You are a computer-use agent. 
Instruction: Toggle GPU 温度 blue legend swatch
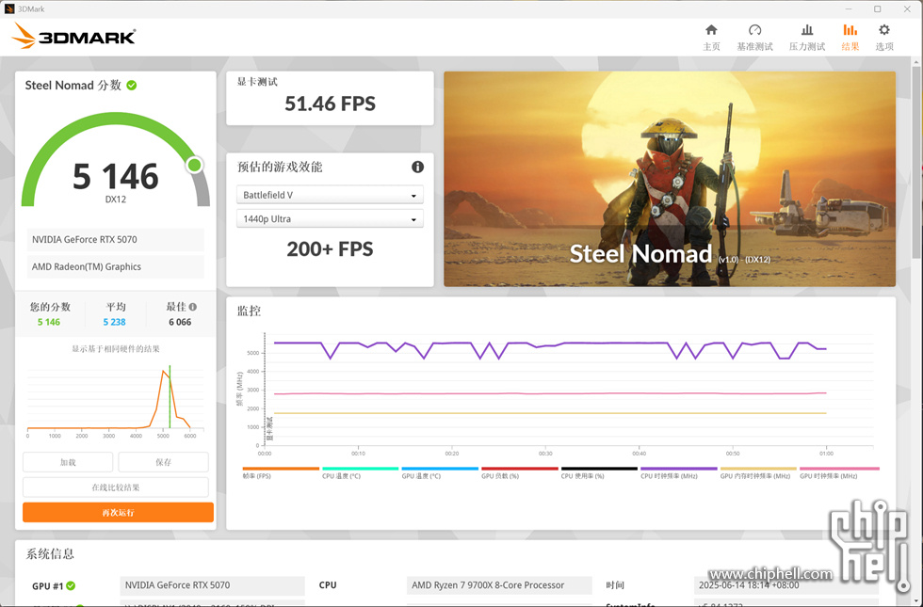point(440,469)
